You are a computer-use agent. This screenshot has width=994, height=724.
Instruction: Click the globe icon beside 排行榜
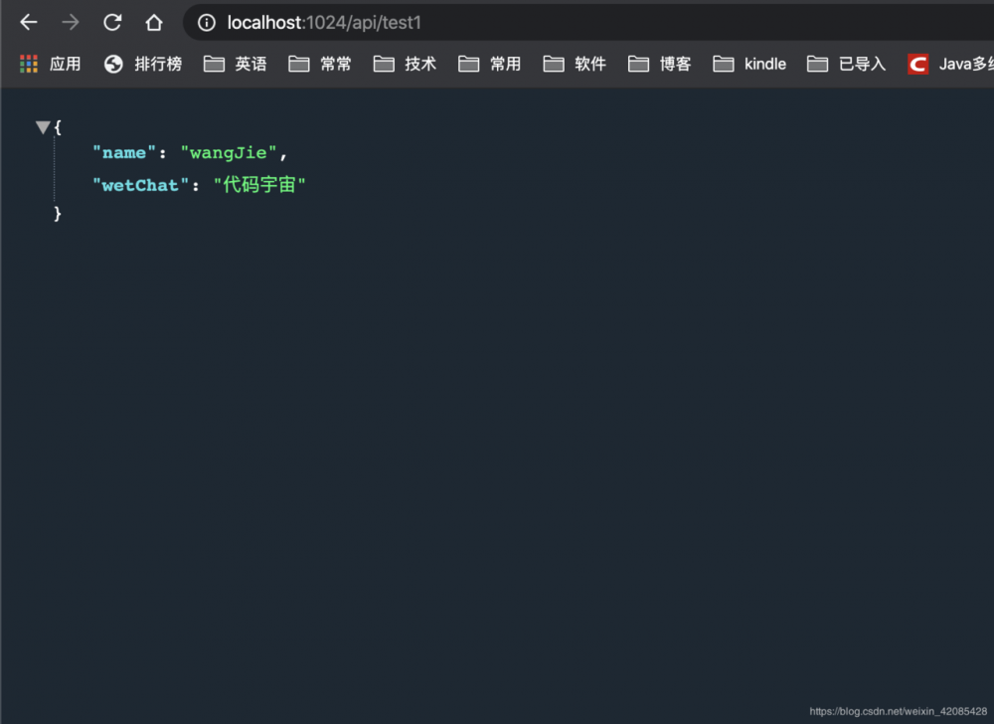coord(112,63)
